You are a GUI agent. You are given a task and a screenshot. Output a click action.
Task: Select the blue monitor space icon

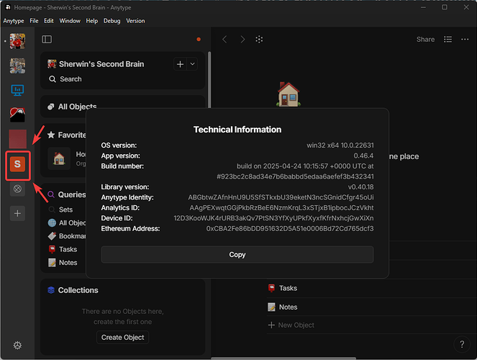tap(17, 91)
